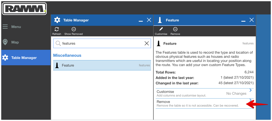The height and width of the screenshot is (121, 272).
Task: Click the Features table description paragraph
Action: coord(204,59)
